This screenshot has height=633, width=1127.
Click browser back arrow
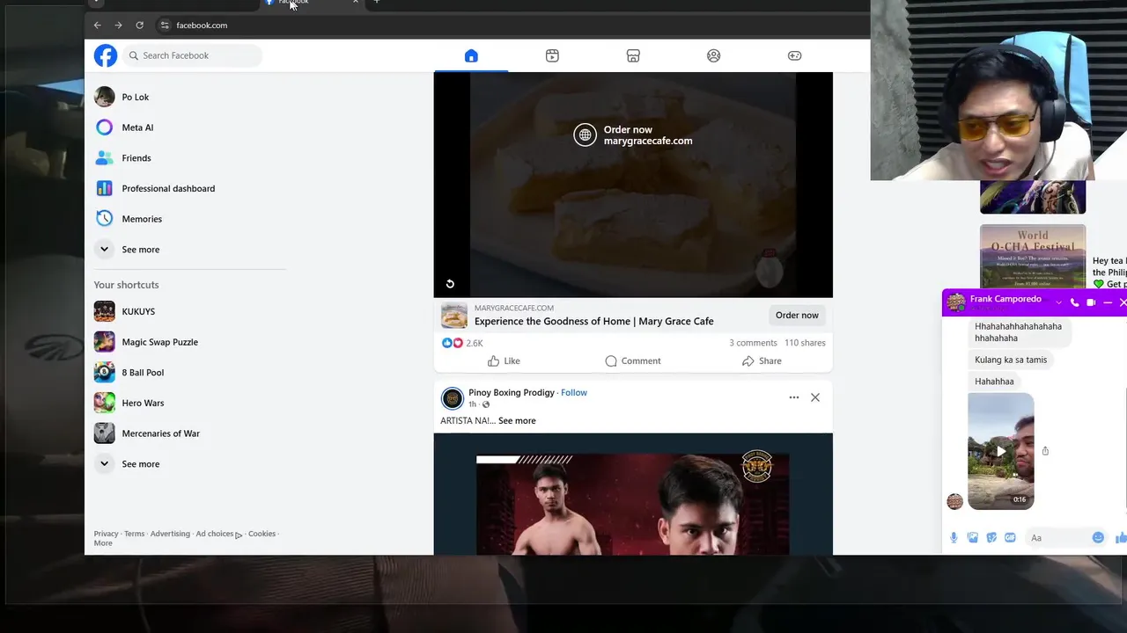click(x=98, y=25)
